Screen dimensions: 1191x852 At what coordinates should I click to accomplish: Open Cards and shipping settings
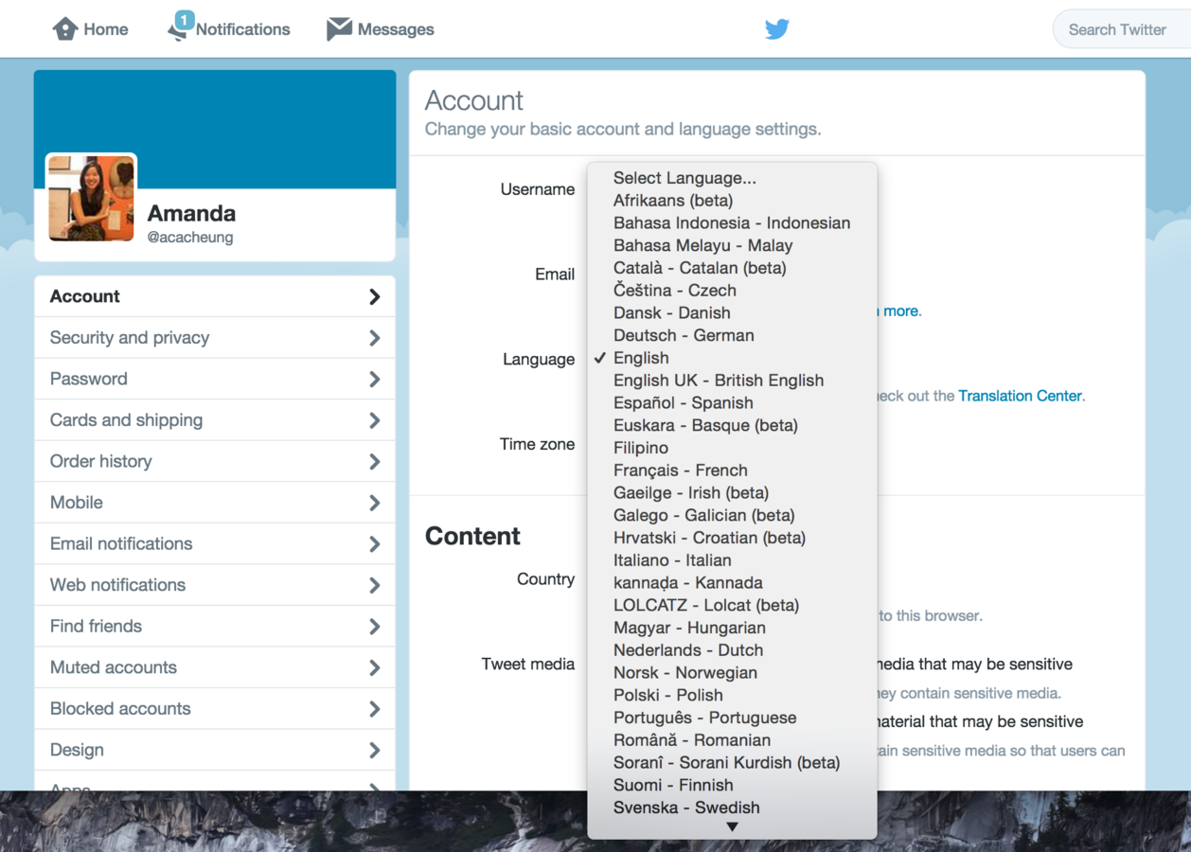[215, 420]
